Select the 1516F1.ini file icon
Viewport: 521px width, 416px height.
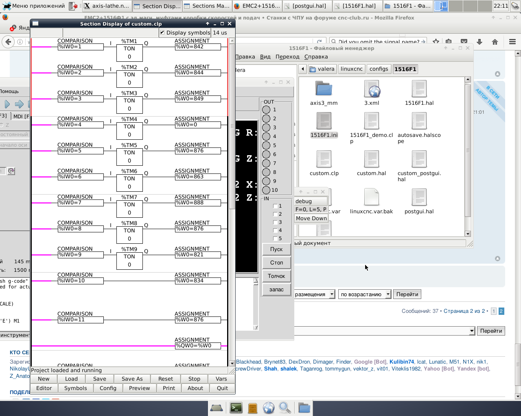(x=324, y=121)
